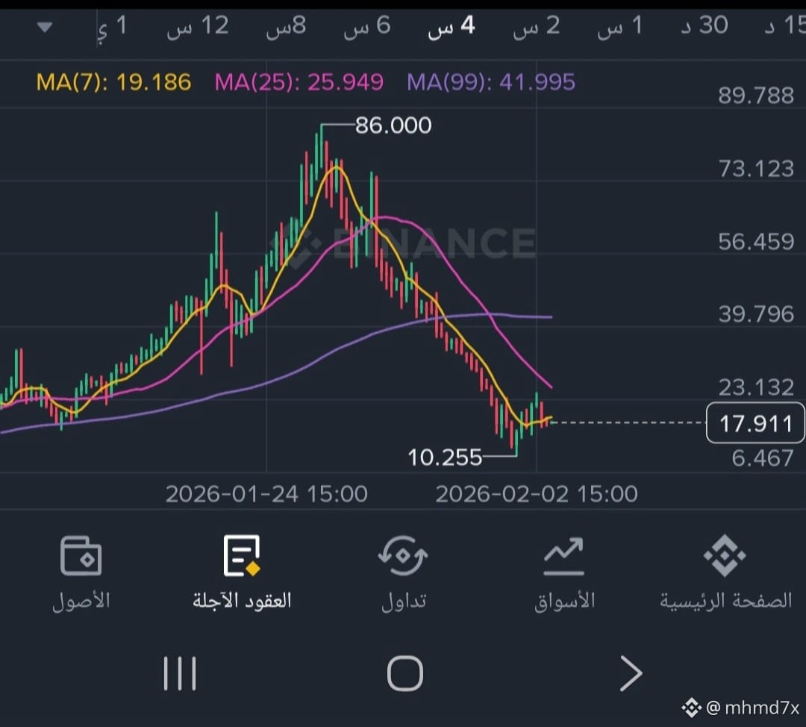Image resolution: width=806 pixels, height=727 pixels.
Task: Click the 10.255 low price label
Action: [x=445, y=457]
